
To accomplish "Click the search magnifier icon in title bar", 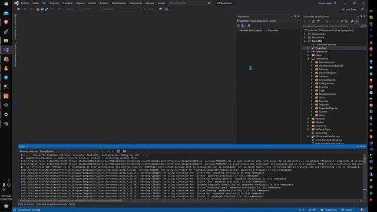I will tap(209, 3).
